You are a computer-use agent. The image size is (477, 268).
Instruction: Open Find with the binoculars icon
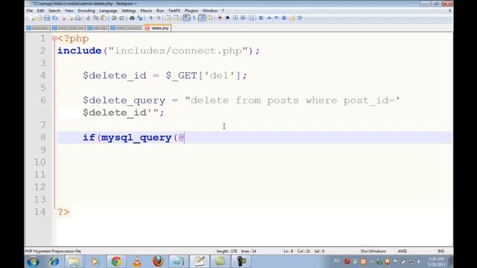pos(132,18)
